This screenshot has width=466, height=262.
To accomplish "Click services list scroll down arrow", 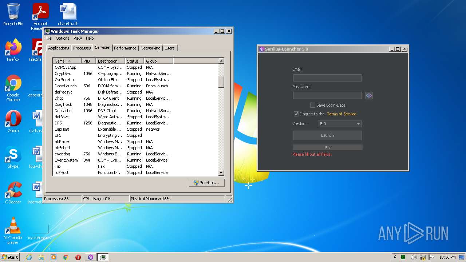I will (221, 173).
